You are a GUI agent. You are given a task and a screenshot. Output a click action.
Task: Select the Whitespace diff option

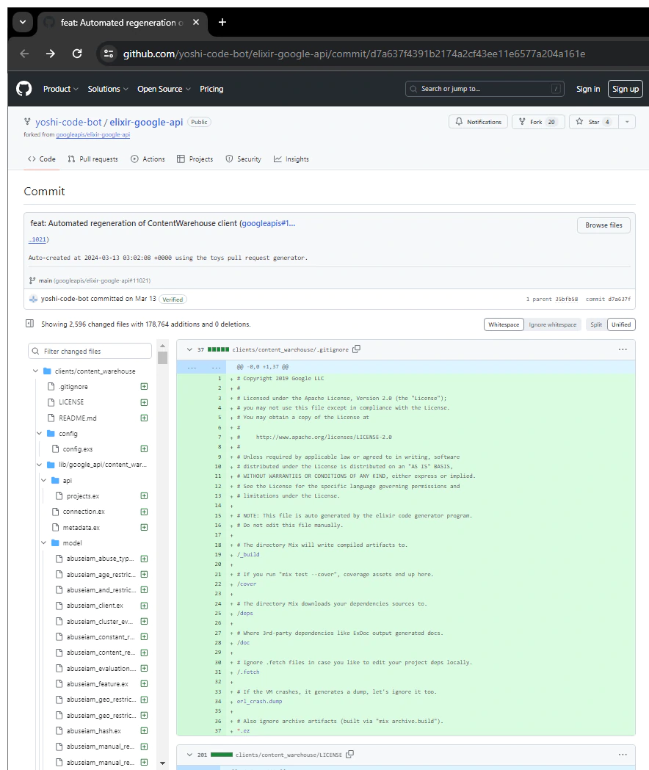click(504, 324)
